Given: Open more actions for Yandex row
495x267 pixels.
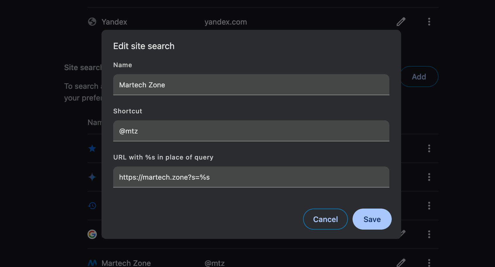Looking at the screenshot, I should [429, 22].
